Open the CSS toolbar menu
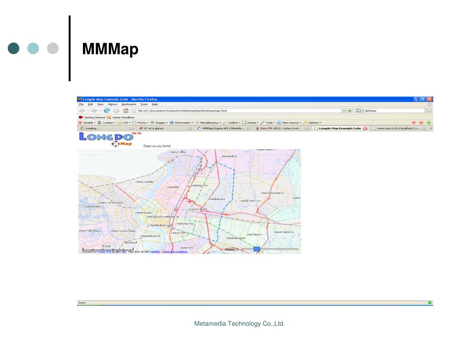464x348 pixels. click(x=124, y=123)
